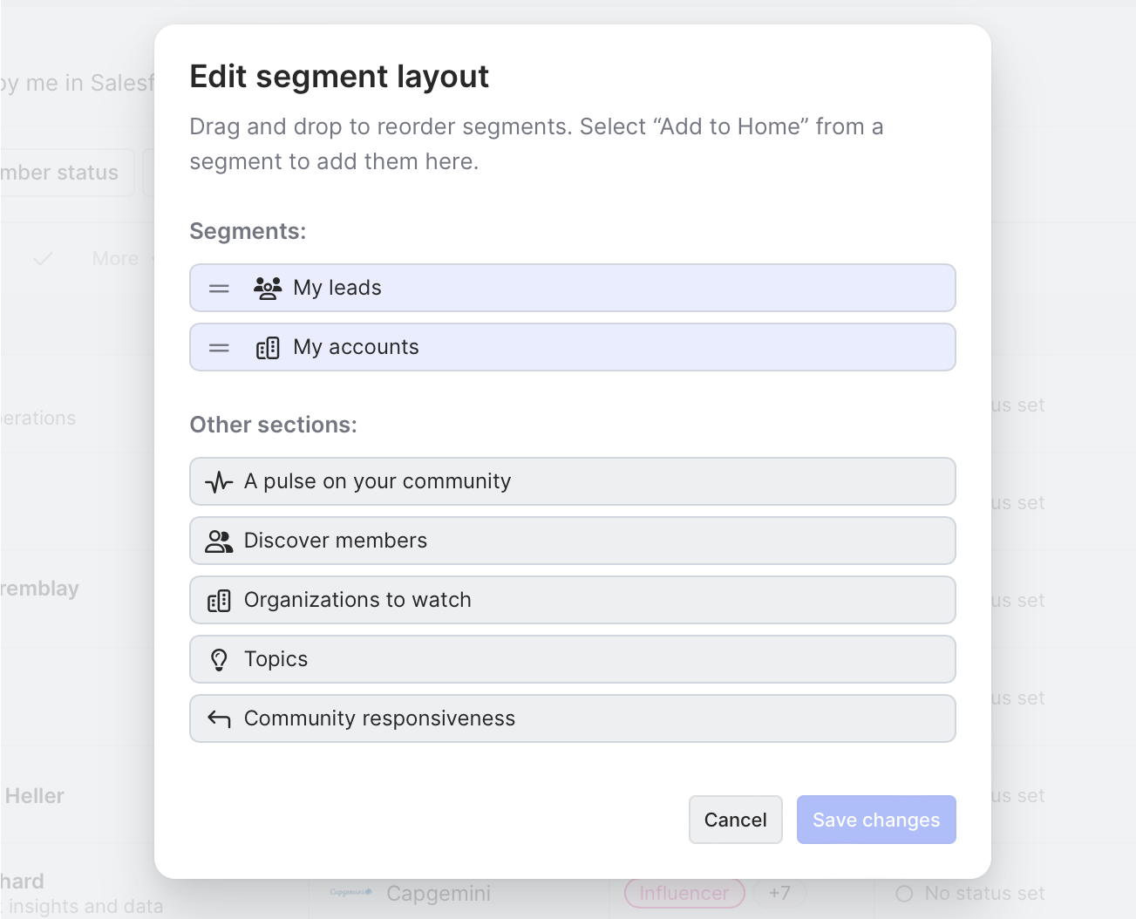Click the Influencer tag in Capgemini row
1136x919 pixels.
[x=684, y=894]
